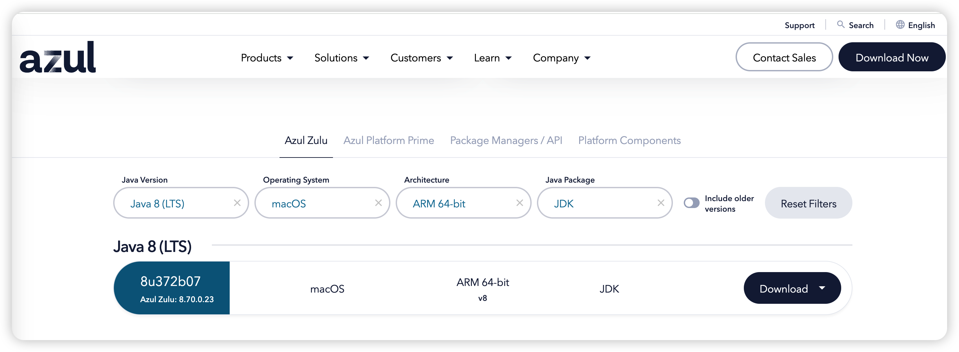The height and width of the screenshot is (352, 959).
Task: Expand the Products menu
Action: (267, 58)
